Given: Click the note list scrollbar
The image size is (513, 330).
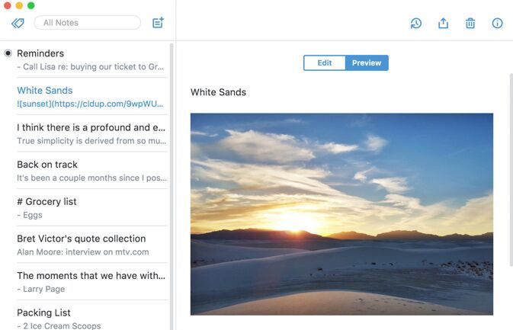Looking at the screenshot, I should click(x=172, y=187).
